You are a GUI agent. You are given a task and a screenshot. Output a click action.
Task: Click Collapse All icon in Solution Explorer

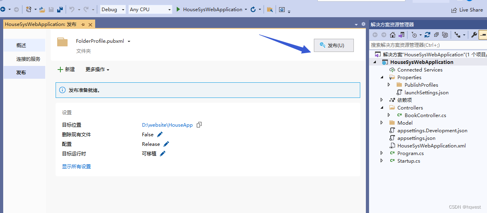[436, 35]
